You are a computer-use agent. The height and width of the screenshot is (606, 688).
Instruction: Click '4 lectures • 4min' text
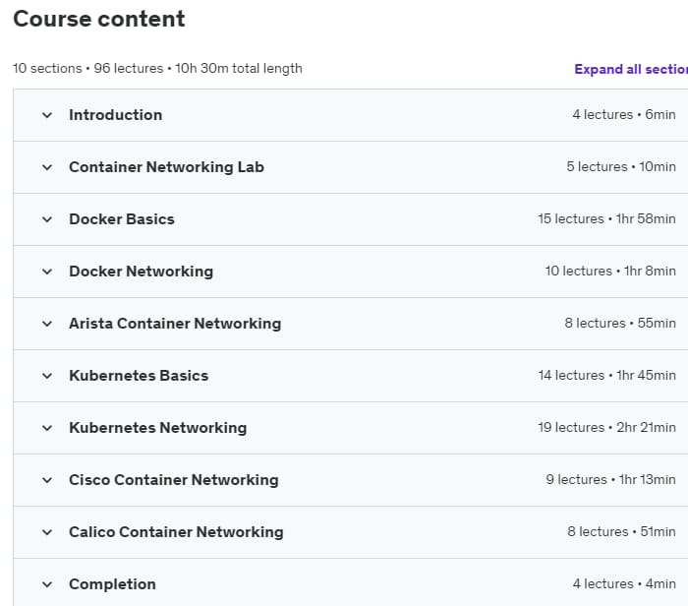pos(624,584)
